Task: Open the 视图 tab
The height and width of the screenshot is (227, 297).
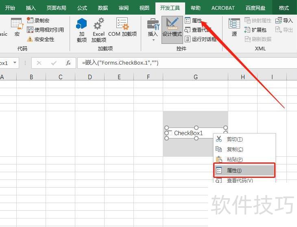Action: (x=144, y=8)
